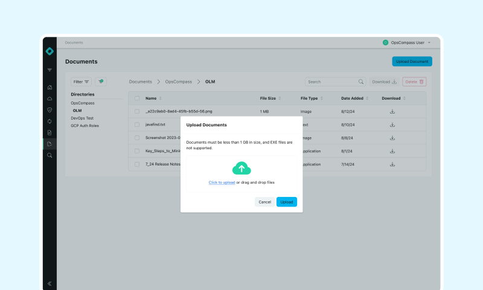Viewport: 483px width, 290px height.
Task: Check the javafind.txt row checkbox
Action: tap(137, 125)
